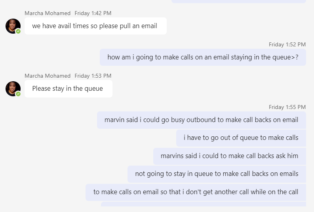
Task: Select the "marvin said i could go busy outbound" message
Action: [201, 120]
